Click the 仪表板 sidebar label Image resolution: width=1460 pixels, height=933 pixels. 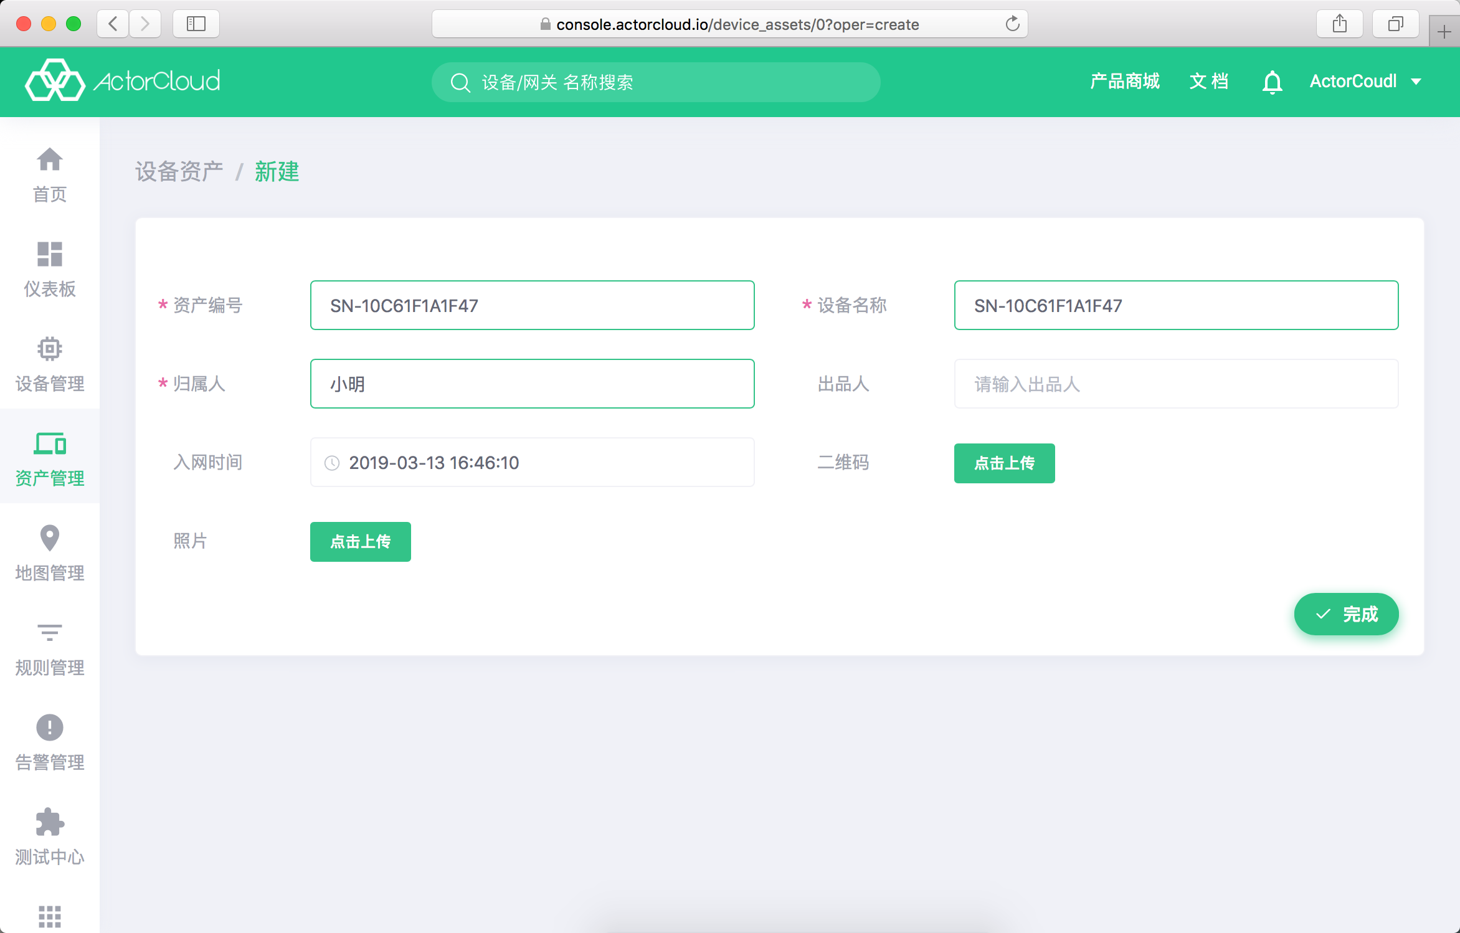[x=50, y=289]
